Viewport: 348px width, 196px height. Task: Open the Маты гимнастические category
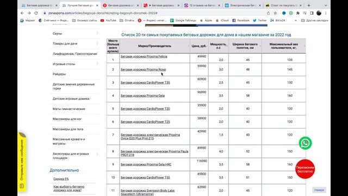(69, 109)
